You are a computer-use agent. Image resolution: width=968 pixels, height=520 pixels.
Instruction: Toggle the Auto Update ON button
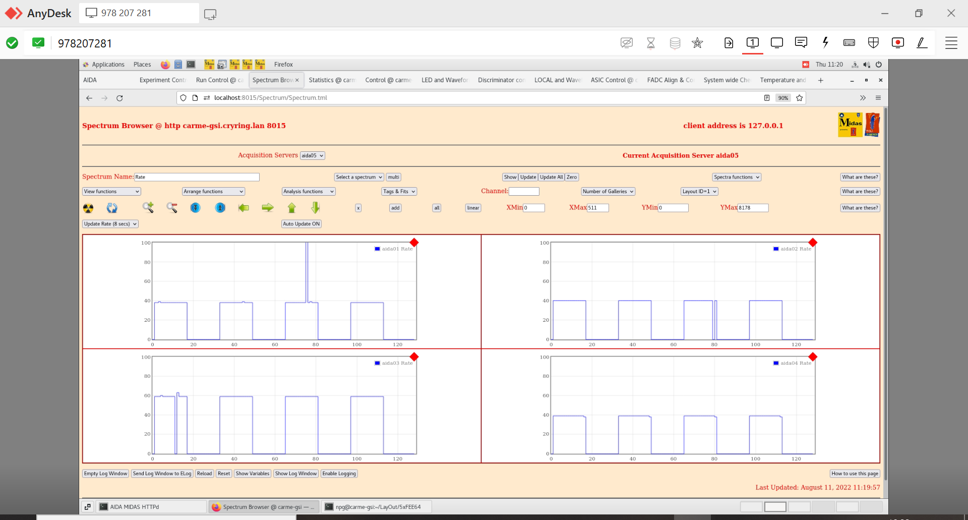coord(301,224)
